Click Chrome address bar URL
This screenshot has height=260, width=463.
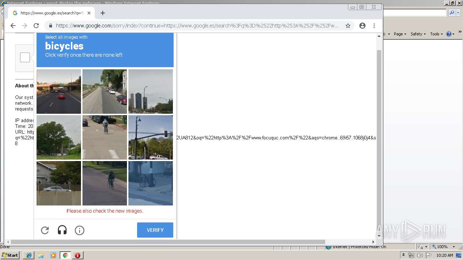click(x=197, y=26)
